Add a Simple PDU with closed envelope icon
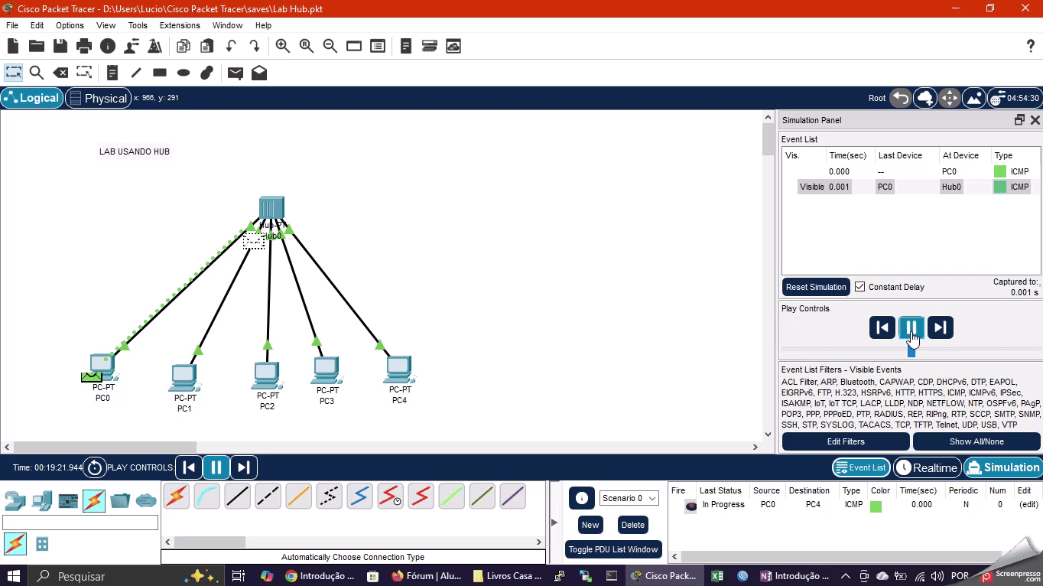 (x=236, y=73)
